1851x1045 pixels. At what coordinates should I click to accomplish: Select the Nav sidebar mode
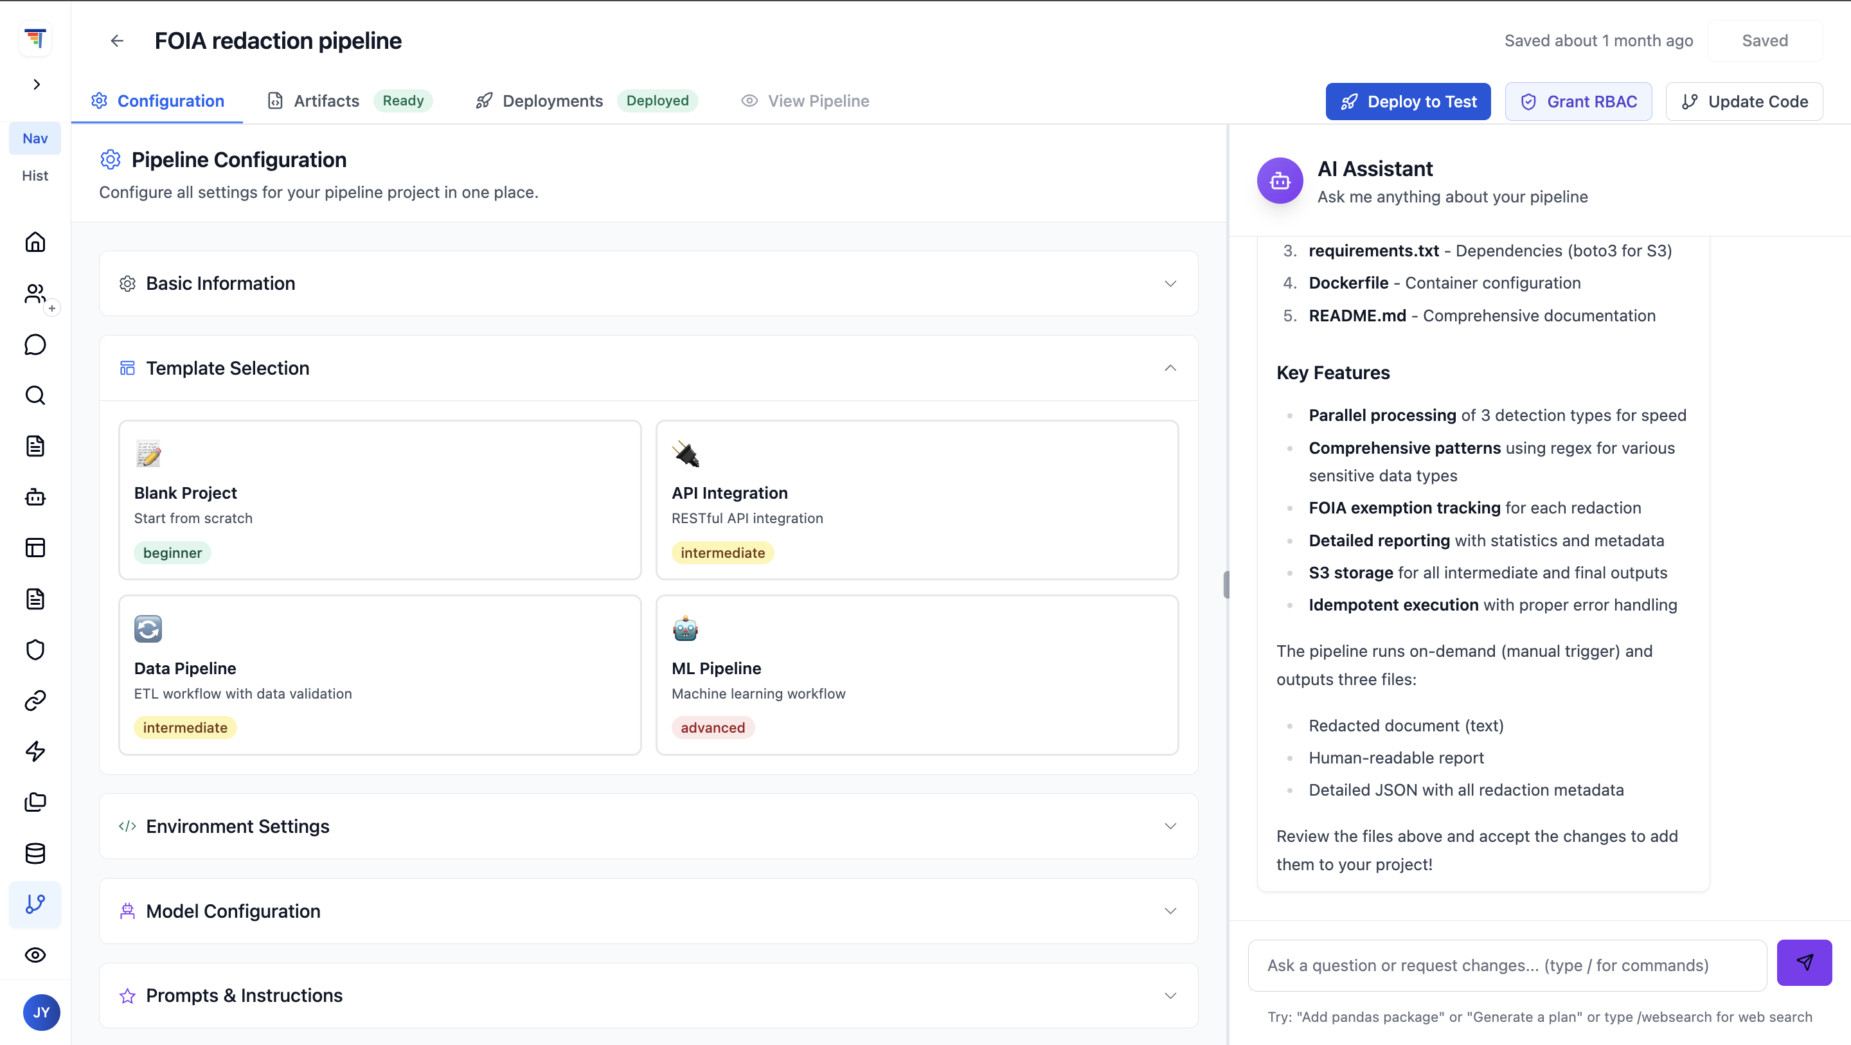35,139
